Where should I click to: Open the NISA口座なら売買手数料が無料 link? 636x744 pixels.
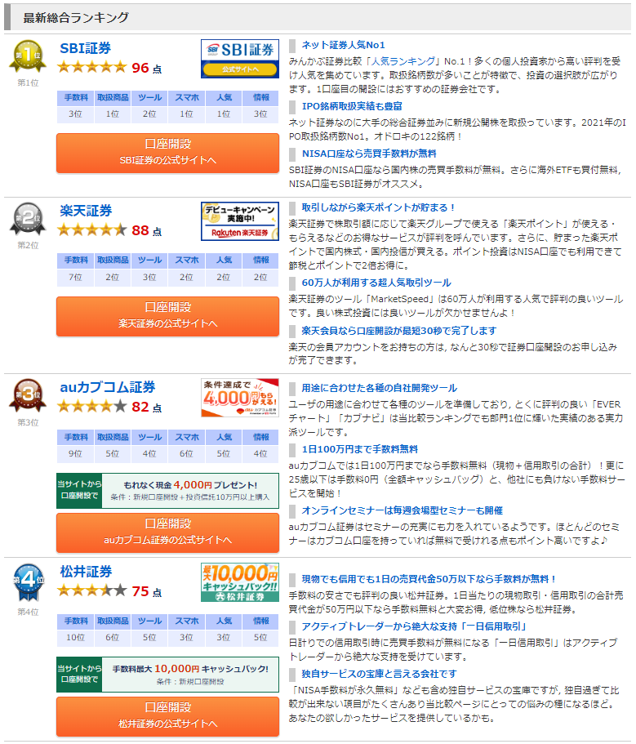click(x=369, y=154)
